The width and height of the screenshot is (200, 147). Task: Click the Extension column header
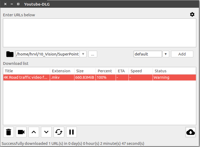point(62,71)
